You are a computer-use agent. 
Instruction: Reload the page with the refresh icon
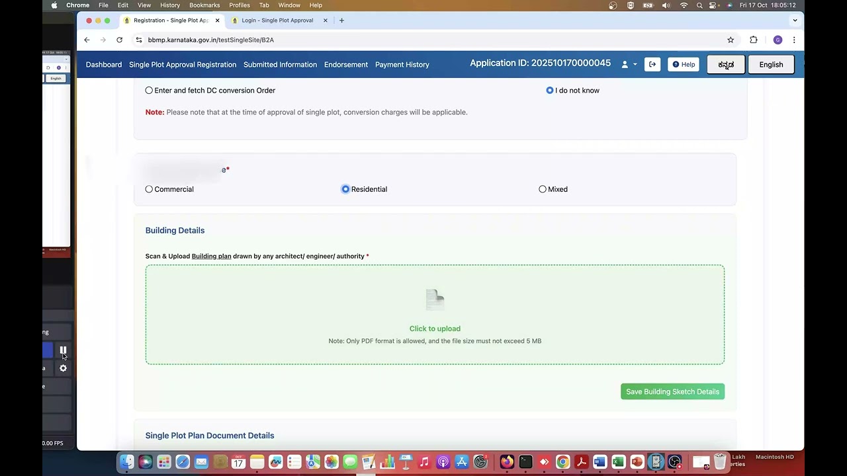click(x=119, y=40)
